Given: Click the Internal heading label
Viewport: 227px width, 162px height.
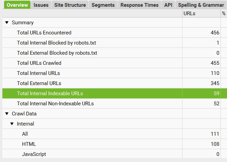Looking at the screenshot, I should click(25, 124).
